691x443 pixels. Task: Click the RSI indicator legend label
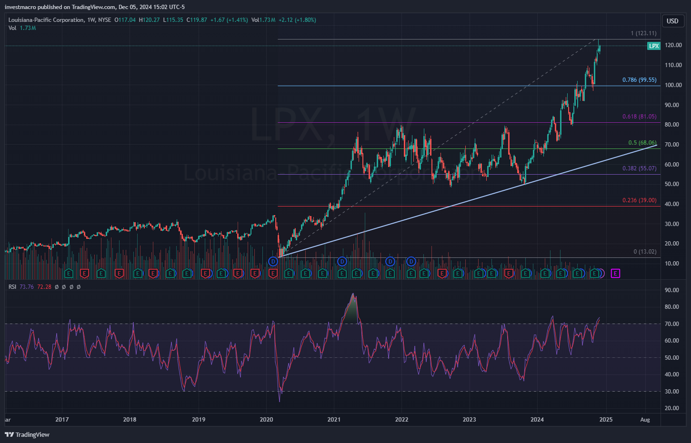[12, 287]
